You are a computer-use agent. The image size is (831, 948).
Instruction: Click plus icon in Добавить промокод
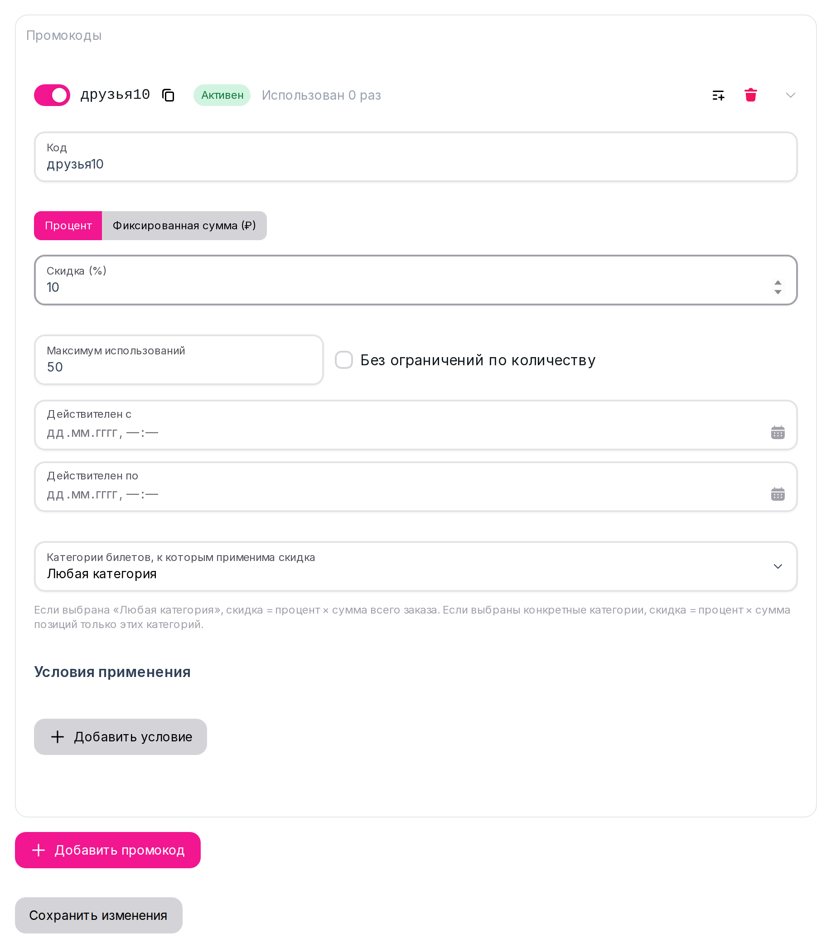point(39,850)
